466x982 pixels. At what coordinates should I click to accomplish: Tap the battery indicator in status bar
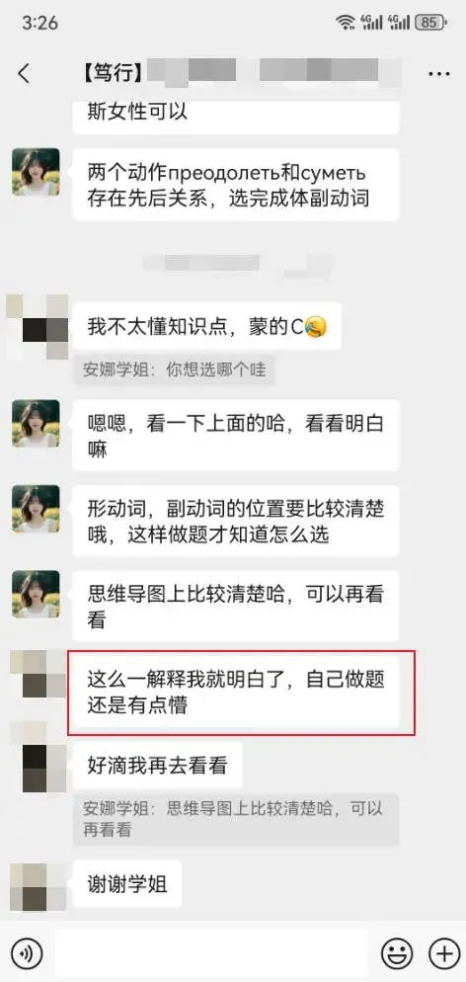[x=431, y=23]
